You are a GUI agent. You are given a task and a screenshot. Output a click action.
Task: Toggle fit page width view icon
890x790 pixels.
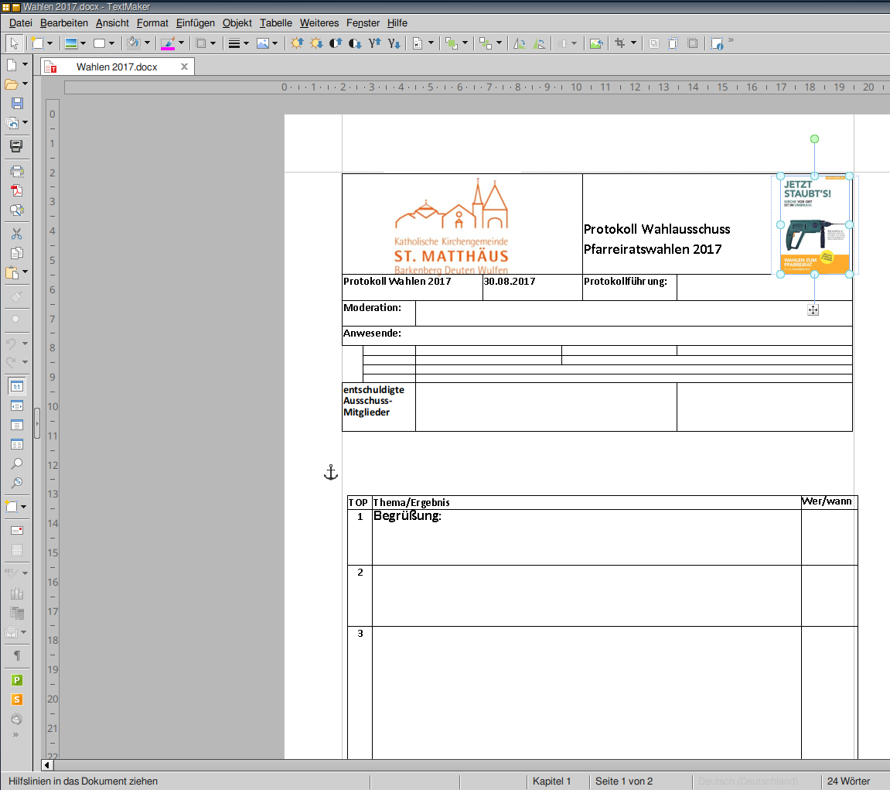[17, 405]
